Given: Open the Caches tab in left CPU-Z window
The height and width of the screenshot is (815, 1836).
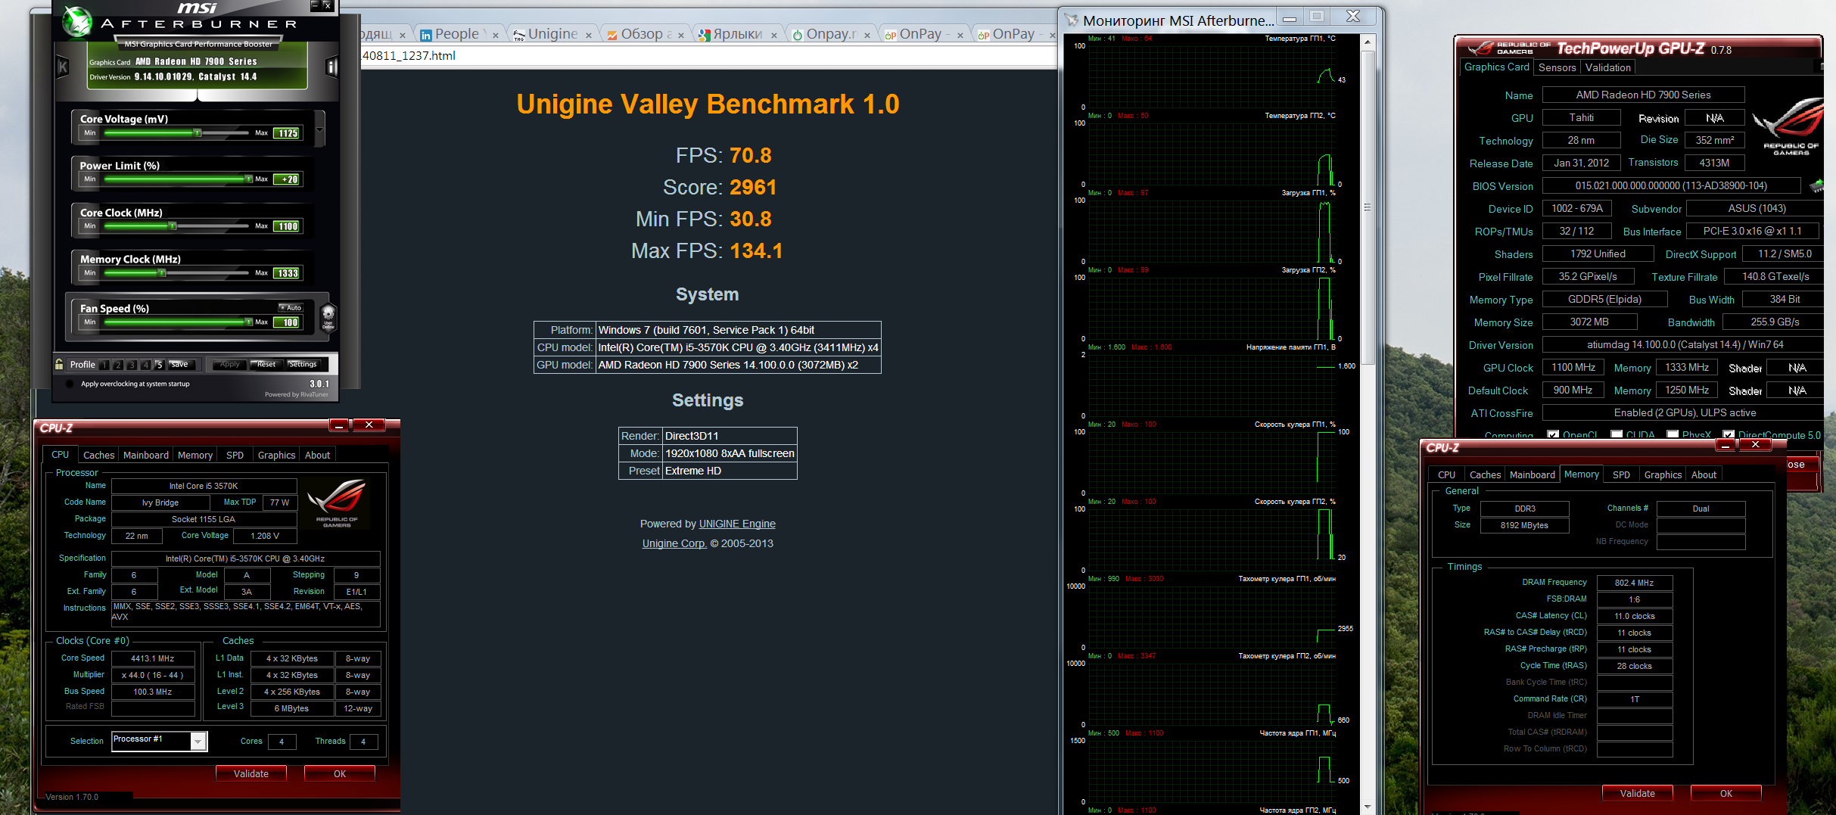Looking at the screenshot, I should pyautogui.click(x=98, y=455).
